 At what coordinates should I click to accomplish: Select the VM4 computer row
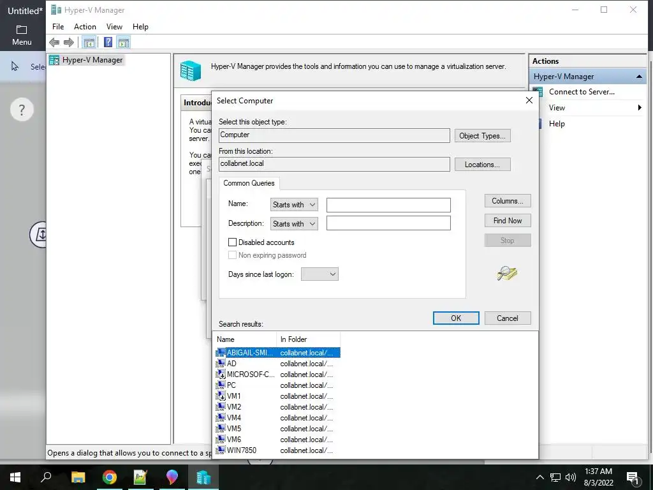click(277, 417)
